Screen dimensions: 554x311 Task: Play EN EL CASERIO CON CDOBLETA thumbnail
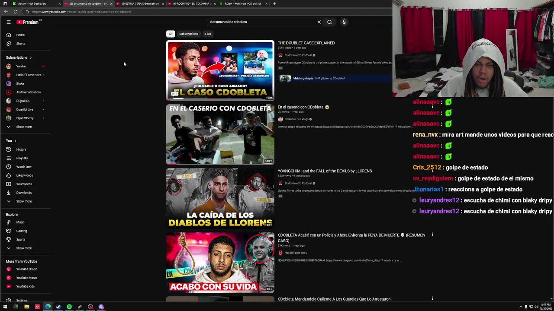coord(220,134)
